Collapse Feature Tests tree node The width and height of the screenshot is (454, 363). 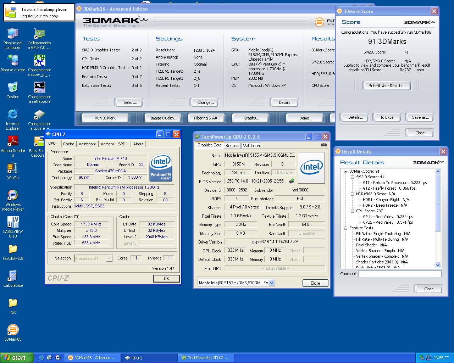click(345, 228)
